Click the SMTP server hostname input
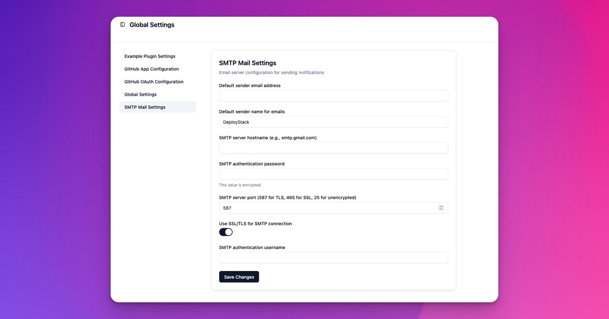 (x=333, y=148)
